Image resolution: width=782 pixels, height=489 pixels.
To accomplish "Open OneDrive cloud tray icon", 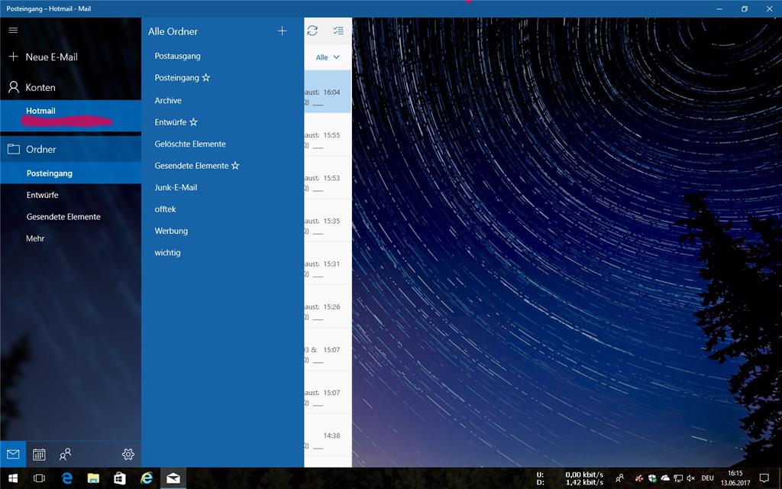I will (665, 478).
